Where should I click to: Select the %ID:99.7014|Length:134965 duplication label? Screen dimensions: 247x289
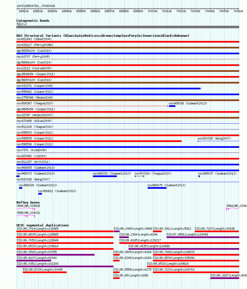click(37, 229)
